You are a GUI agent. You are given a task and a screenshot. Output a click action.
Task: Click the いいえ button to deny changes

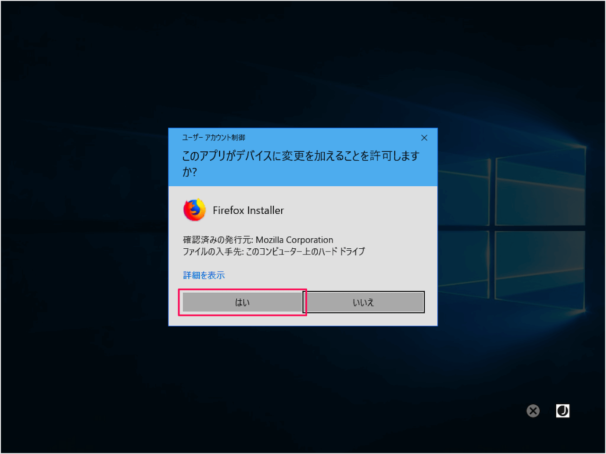point(364,302)
